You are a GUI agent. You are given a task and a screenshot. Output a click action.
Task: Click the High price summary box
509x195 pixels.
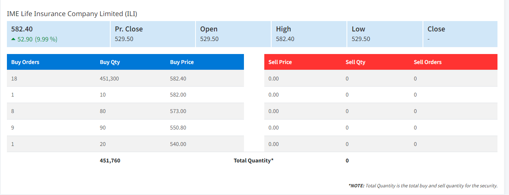click(x=308, y=34)
